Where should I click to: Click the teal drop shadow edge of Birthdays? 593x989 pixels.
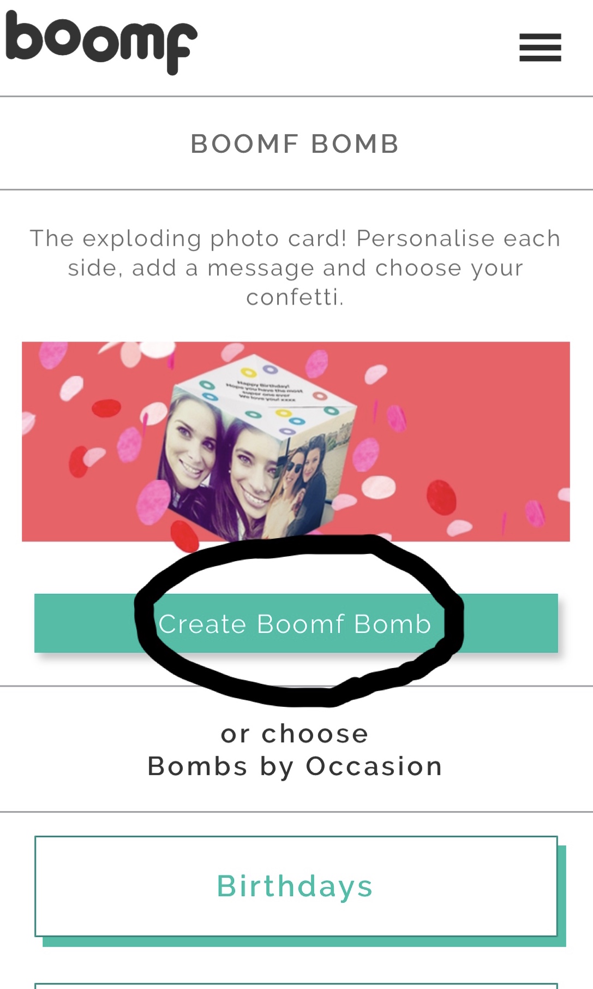tap(562, 896)
